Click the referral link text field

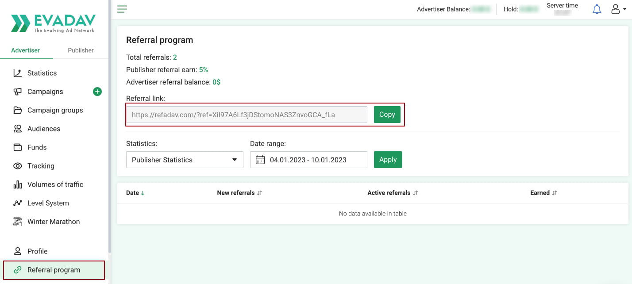tap(247, 115)
